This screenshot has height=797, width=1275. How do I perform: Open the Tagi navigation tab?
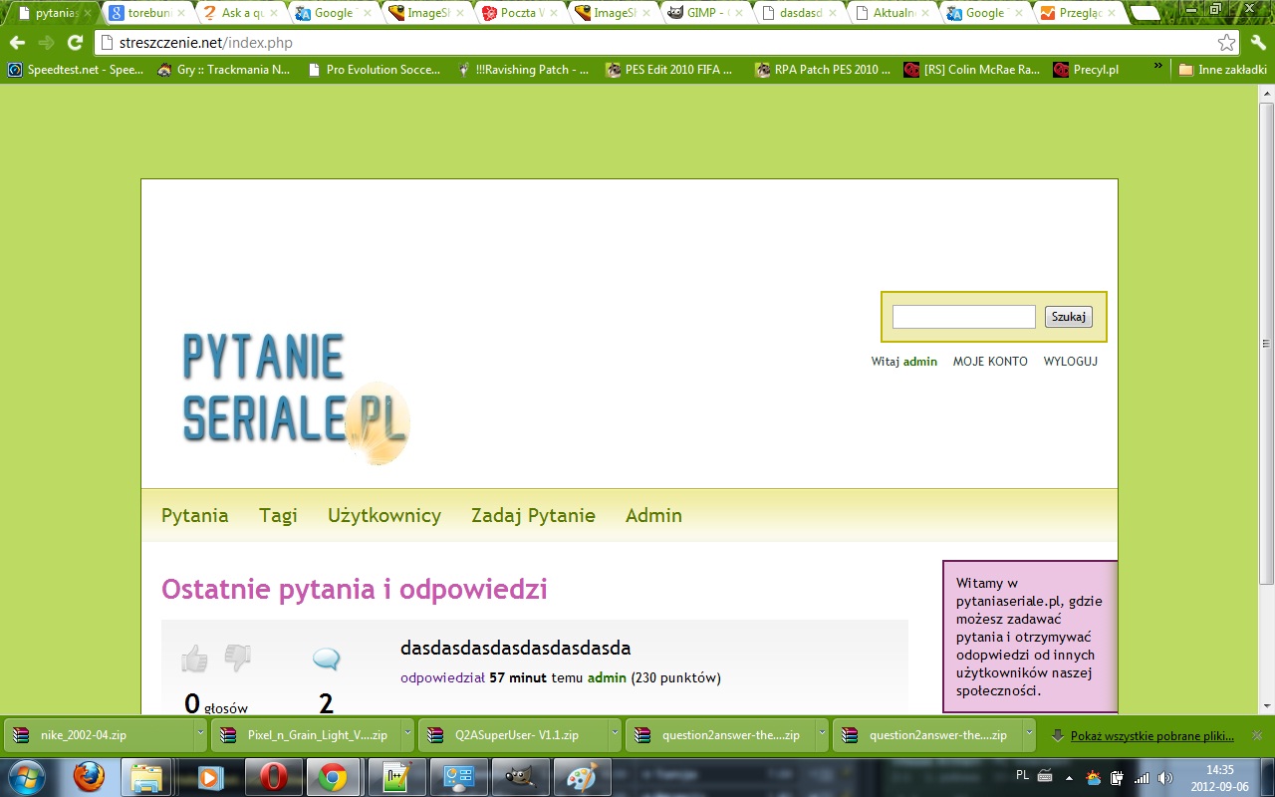278,515
